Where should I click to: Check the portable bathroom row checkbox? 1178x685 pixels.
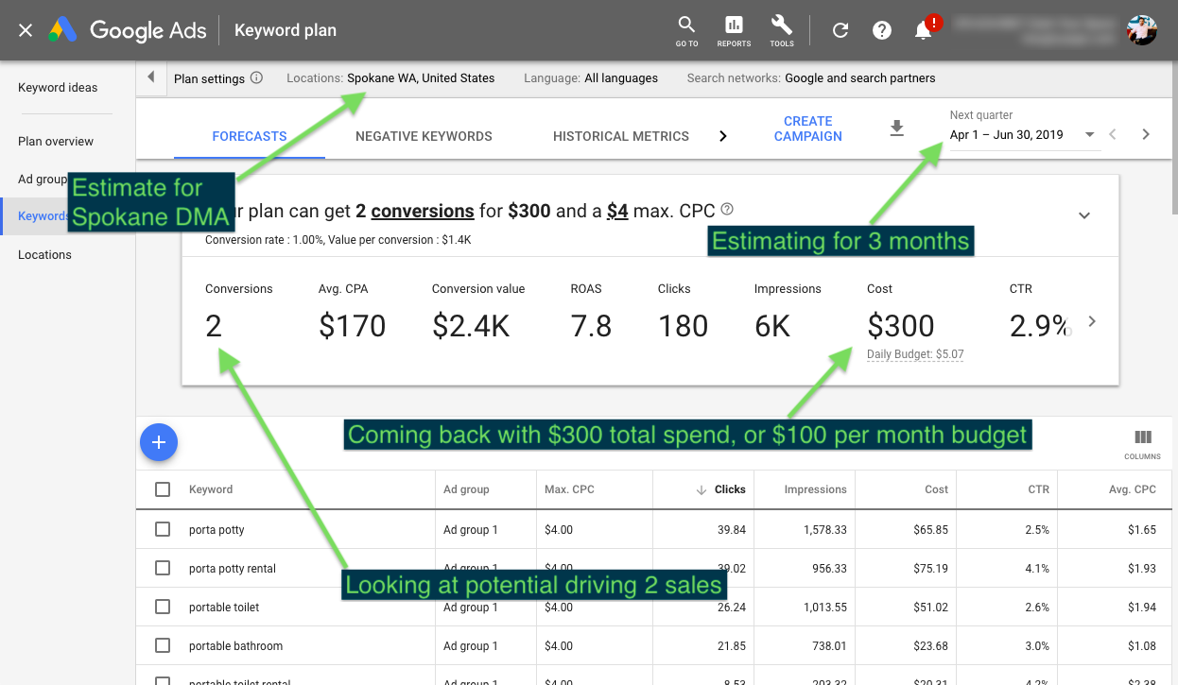tap(163, 646)
